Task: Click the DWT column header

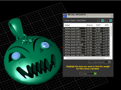Action: 99,25
